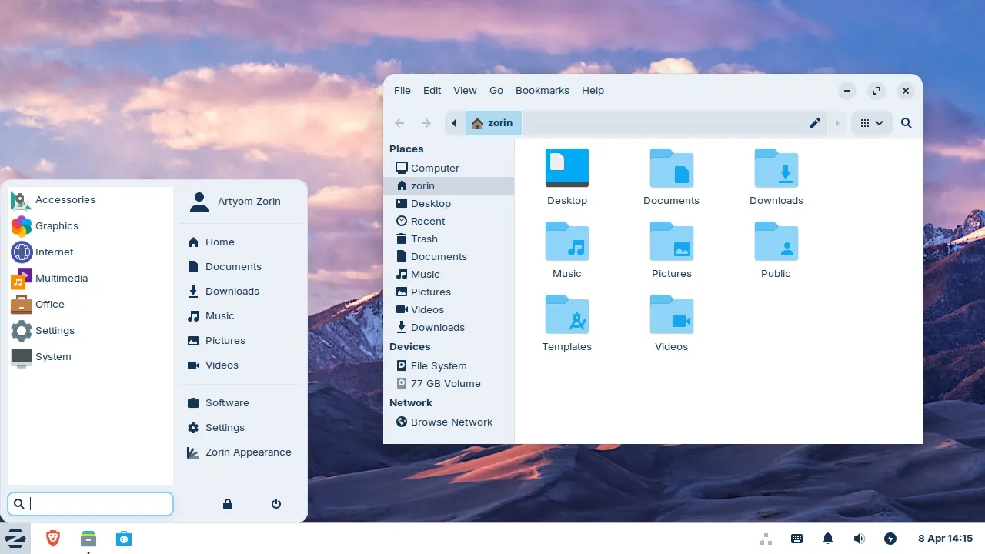Open the Go menu in the menu bar
The width and height of the screenshot is (985, 554).
(x=496, y=90)
